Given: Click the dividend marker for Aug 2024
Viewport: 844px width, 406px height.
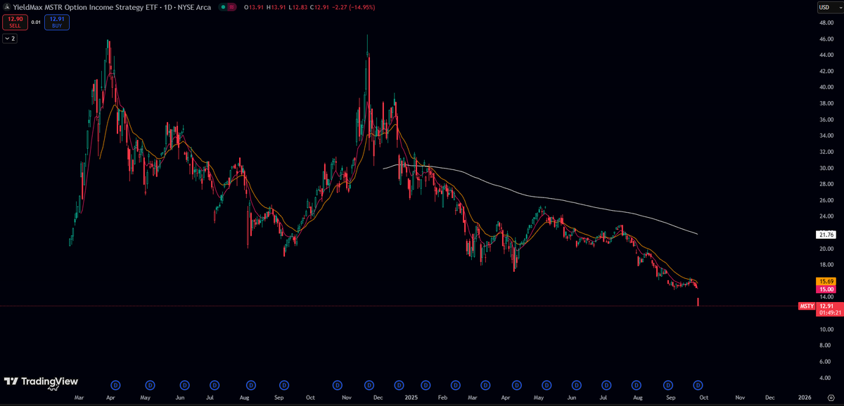Looking at the screenshot, I should 250,385.
